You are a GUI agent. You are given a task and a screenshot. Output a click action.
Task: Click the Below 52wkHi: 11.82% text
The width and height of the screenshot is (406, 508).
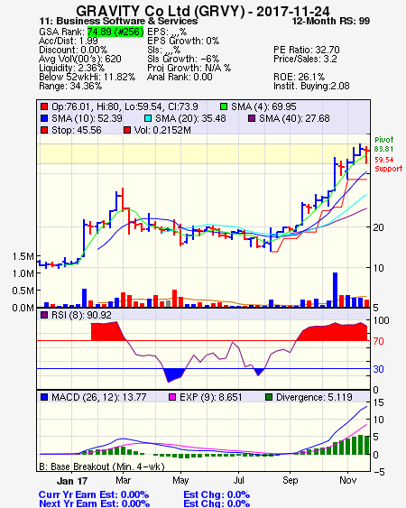pyautogui.click(x=87, y=77)
